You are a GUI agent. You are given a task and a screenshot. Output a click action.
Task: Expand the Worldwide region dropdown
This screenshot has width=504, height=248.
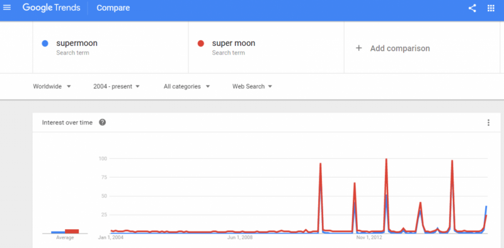(x=52, y=86)
